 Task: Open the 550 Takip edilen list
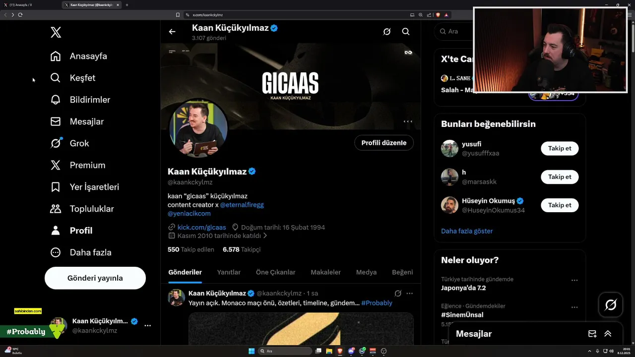point(191,249)
